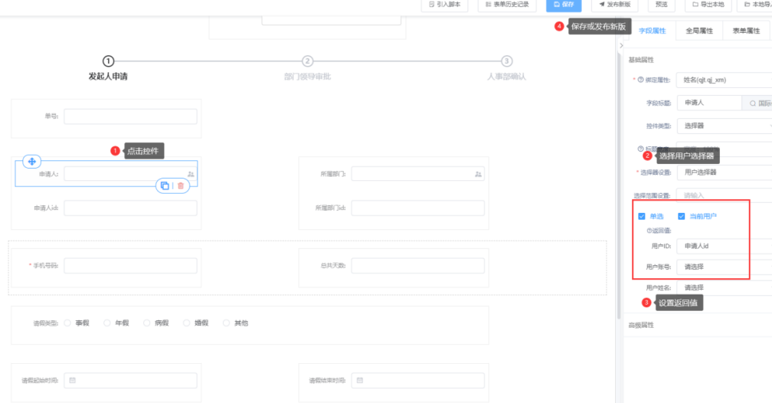
Task: Click the calendar icon in 请假结束时间 field
Action: [360, 380]
